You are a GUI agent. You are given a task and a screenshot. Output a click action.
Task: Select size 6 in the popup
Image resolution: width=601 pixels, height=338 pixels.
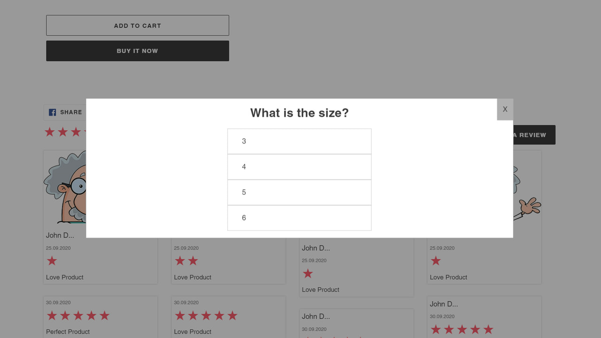pos(299,217)
